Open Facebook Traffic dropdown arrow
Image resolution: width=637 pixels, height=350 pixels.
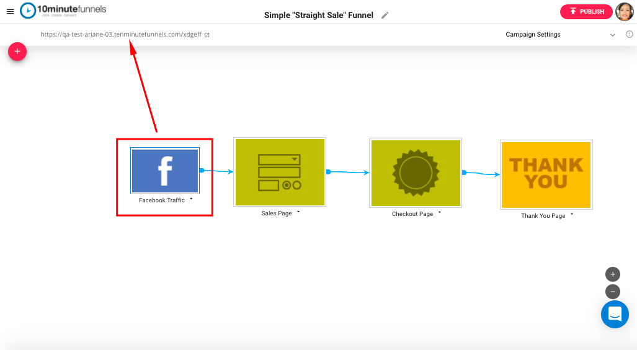pos(191,199)
